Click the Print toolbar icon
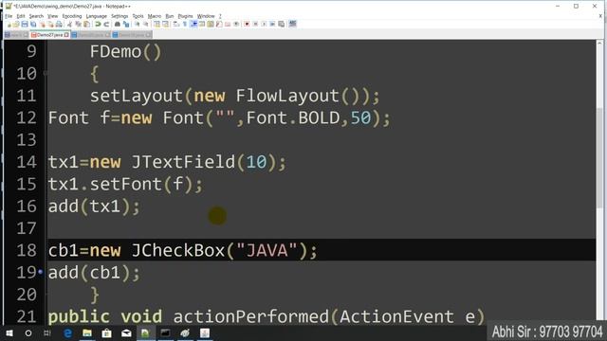Viewport: 607px width, 341px height. pyautogui.click(x=59, y=24)
